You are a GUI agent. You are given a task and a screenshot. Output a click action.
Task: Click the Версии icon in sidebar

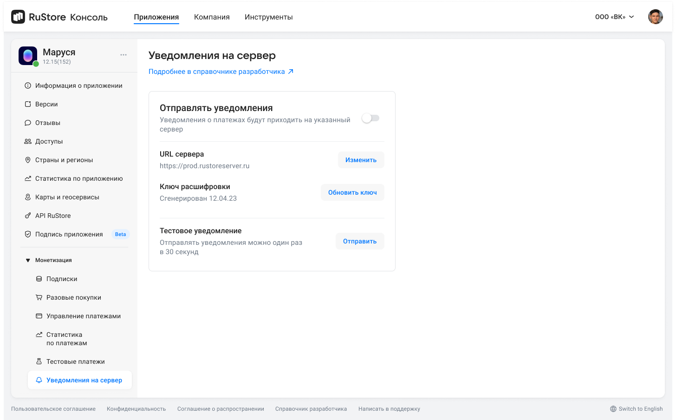coord(28,104)
